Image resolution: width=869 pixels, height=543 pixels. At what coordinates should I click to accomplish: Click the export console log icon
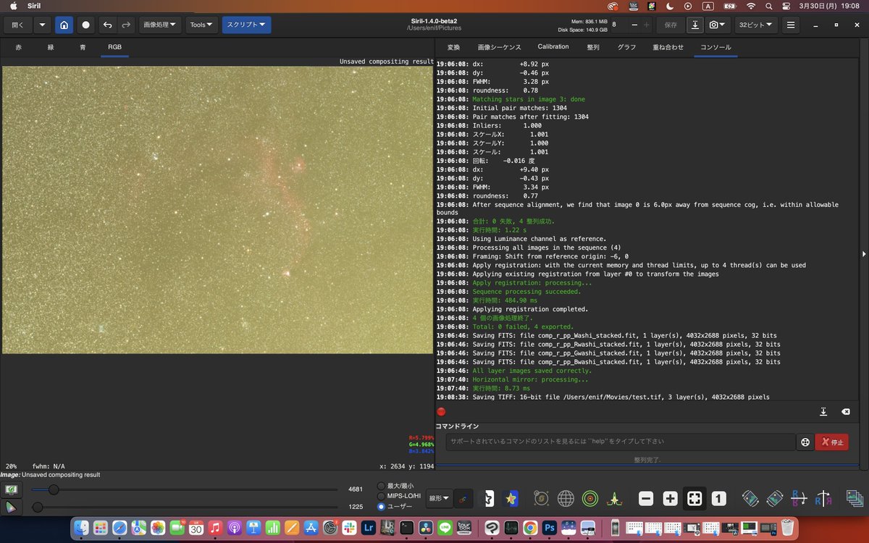(823, 411)
